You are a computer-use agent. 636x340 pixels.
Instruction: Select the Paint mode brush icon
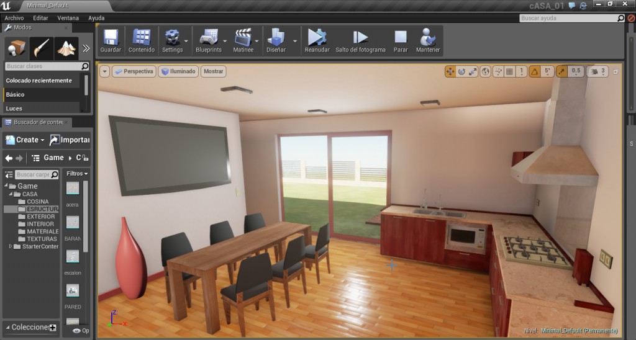(x=42, y=48)
